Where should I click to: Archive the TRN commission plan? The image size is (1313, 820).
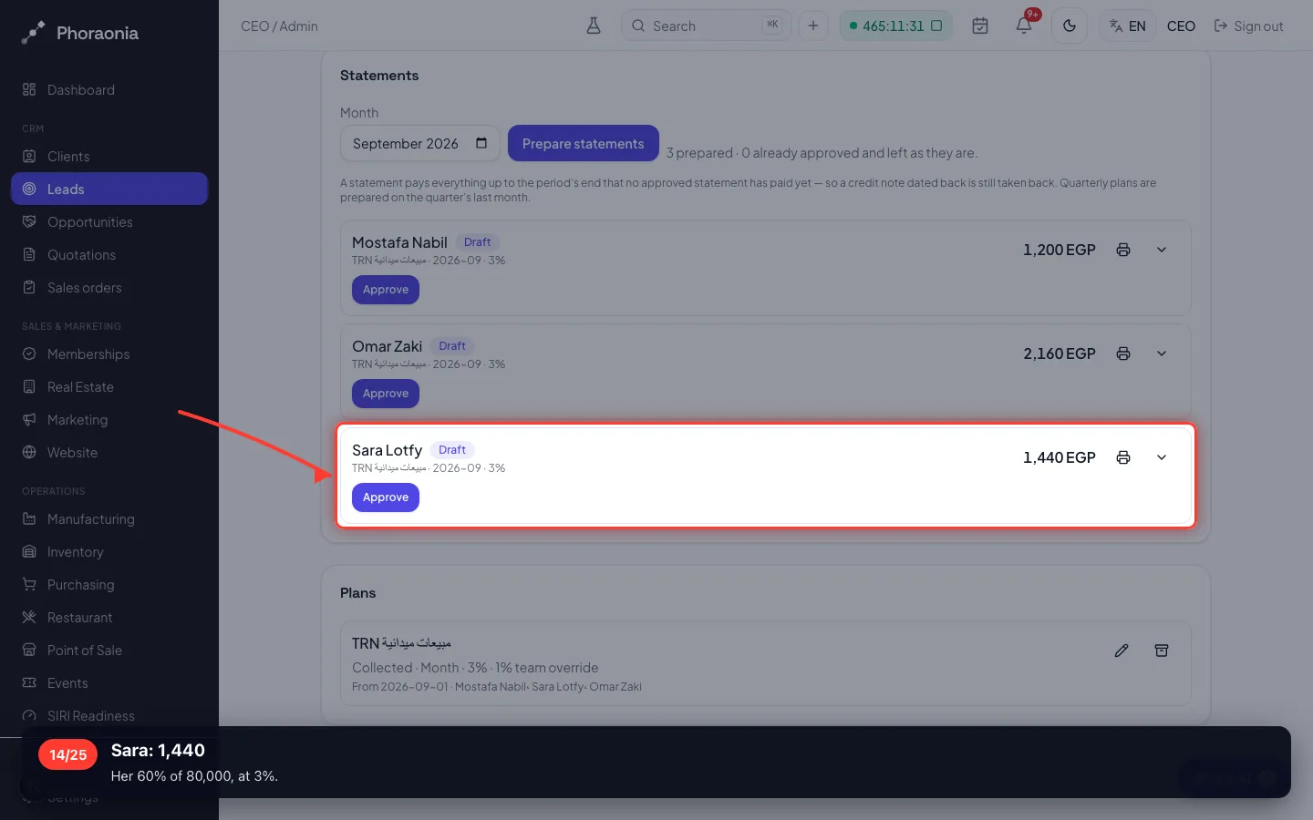pos(1162,651)
